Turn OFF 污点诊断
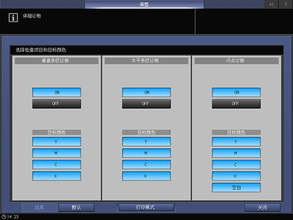Screen dimensions: 293x220 click(x=236, y=104)
